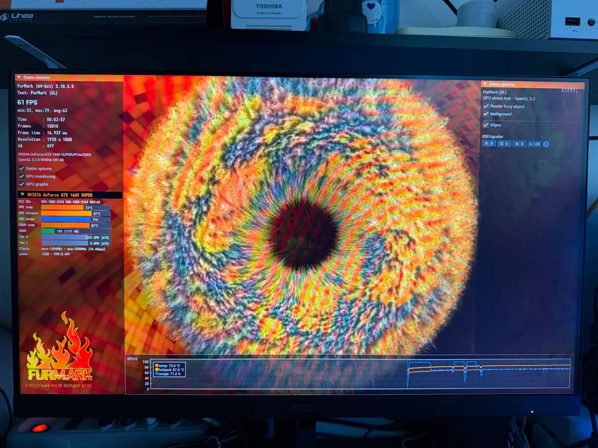The width and height of the screenshot is (598, 448).
Task: Click the usage: 71.0 % graph legend
Action: (168, 374)
